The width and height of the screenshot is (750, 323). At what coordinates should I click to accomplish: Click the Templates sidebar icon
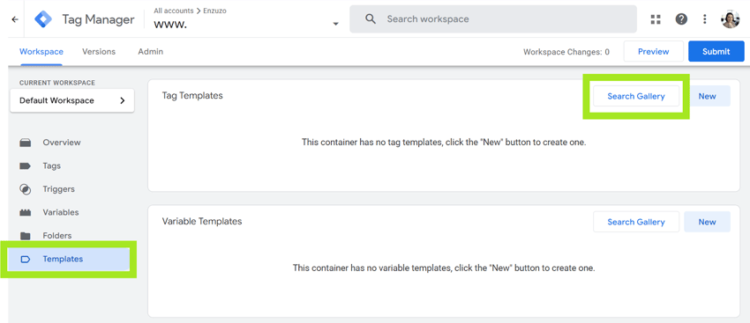26,259
